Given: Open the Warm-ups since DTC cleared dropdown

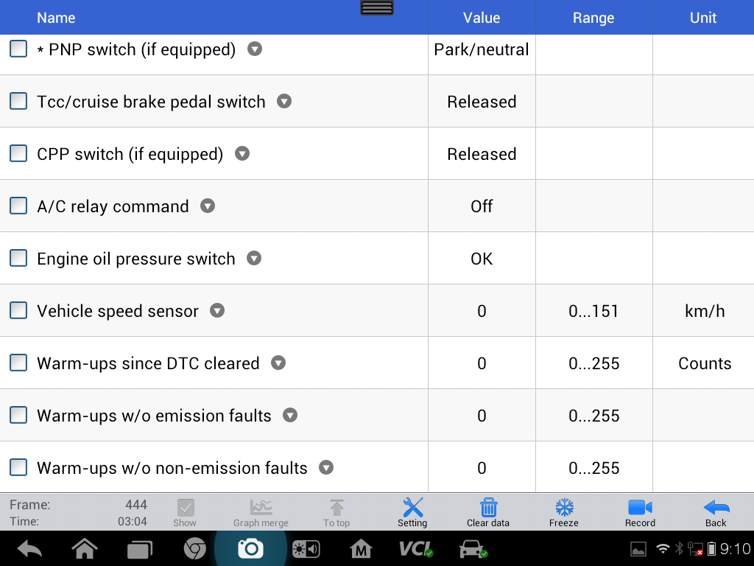Looking at the screenshot, I should 278,363.
